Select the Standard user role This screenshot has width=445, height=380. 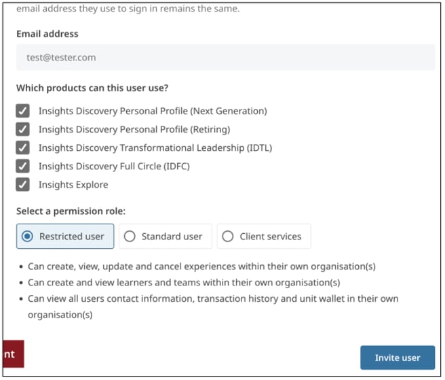pos(166,237)
